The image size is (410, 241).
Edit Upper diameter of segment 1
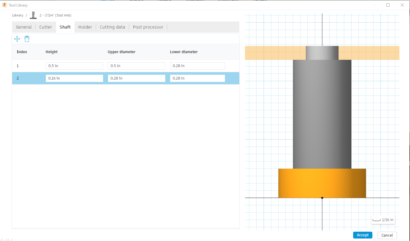[x=136, y=66]
